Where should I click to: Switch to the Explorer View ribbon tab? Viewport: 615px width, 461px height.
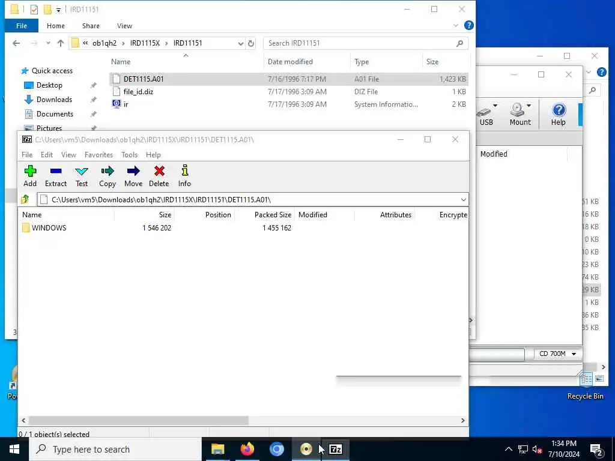[x=124, y=25]
